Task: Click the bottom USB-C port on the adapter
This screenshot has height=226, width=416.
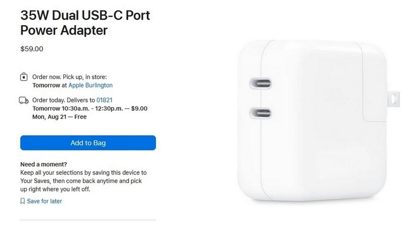Action: pyautogui.click(x=261, y=113)
